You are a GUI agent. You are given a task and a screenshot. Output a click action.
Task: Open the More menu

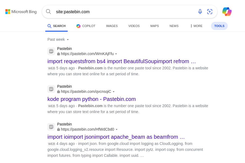point(196,26)
